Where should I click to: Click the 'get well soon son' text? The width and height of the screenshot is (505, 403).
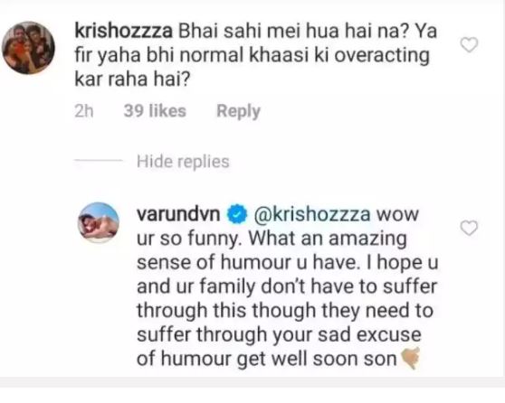tap(317, 359)
